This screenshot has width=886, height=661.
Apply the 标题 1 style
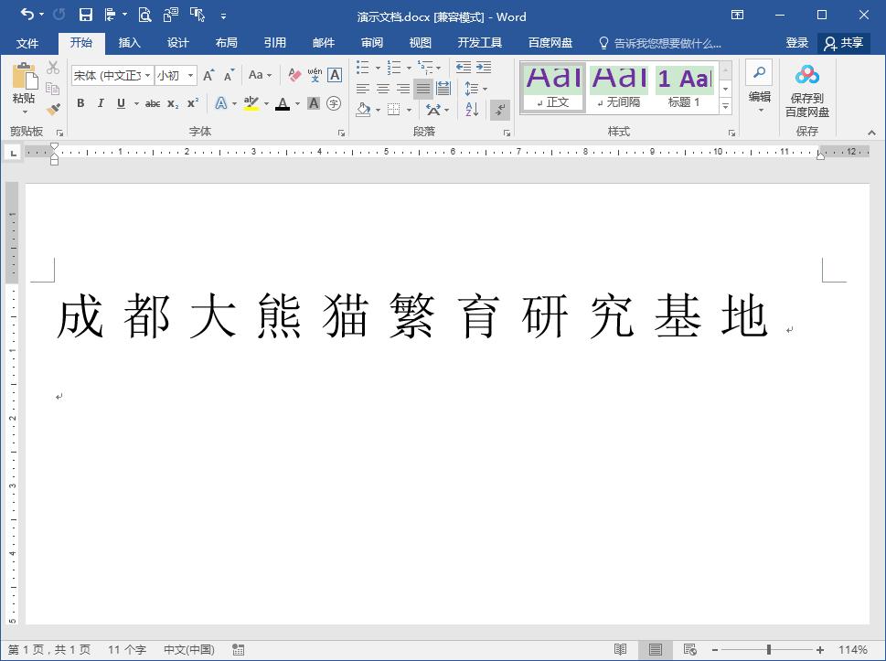pyautogui.click(x=685, y=86)
